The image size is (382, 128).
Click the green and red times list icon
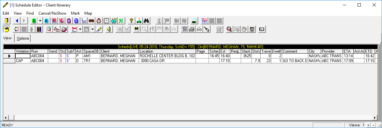(x=49, y=29)
